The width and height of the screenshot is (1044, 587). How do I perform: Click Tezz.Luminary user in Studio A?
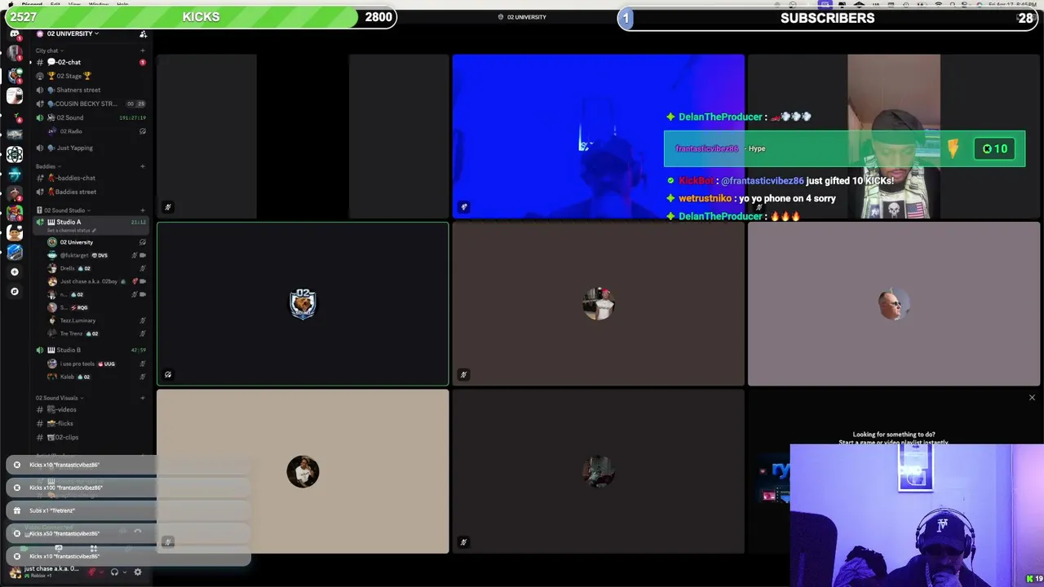(95, 320)
